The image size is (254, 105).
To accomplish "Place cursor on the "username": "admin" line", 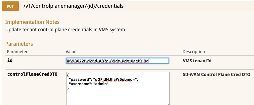I will point(89,84).
